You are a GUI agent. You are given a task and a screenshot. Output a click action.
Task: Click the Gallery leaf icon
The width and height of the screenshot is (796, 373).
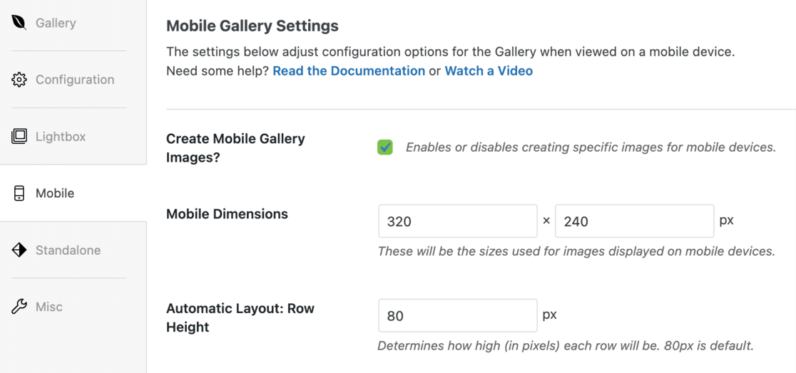(x=19, y=23)
